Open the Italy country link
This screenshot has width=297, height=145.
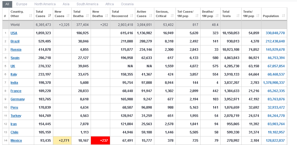pyautogui.click(x=14, y=74)
